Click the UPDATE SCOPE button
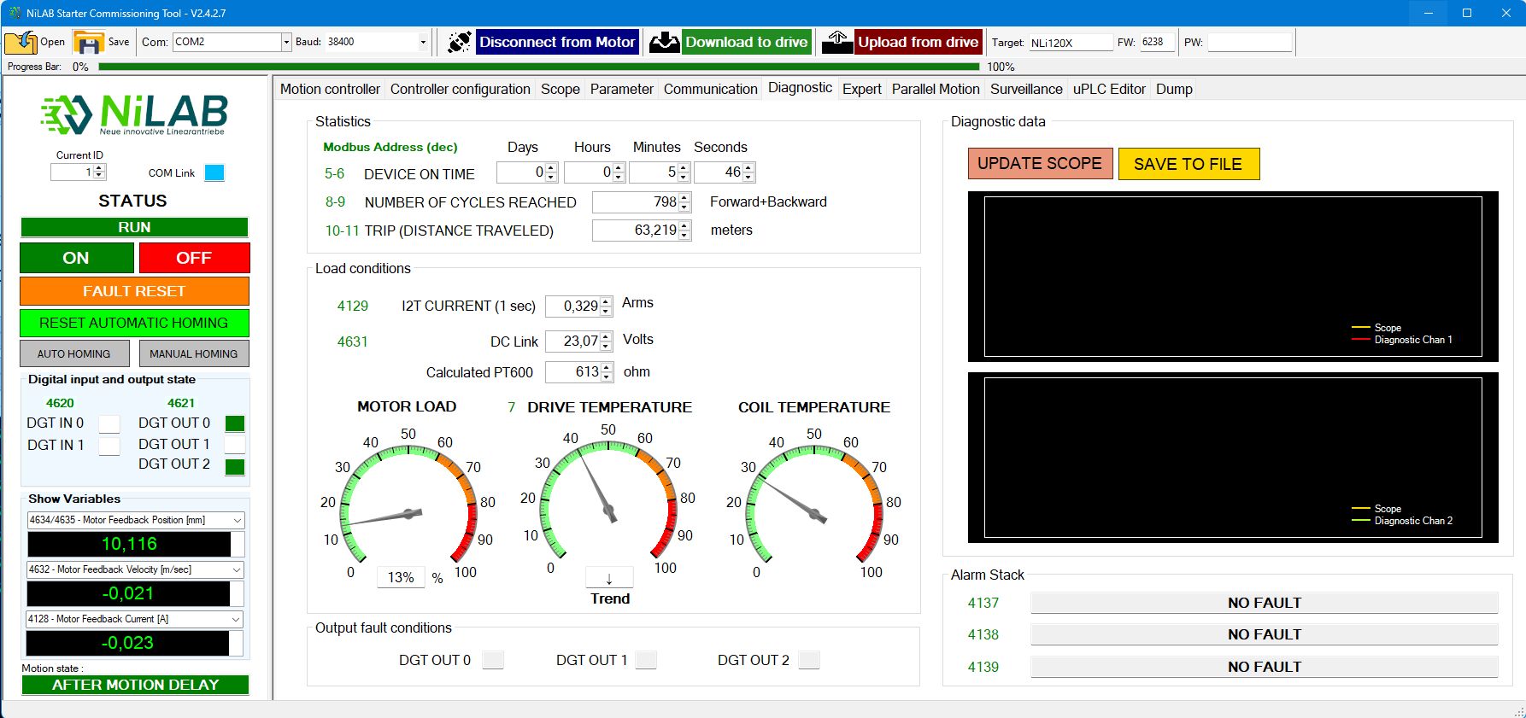 (x=1039, y=164)
